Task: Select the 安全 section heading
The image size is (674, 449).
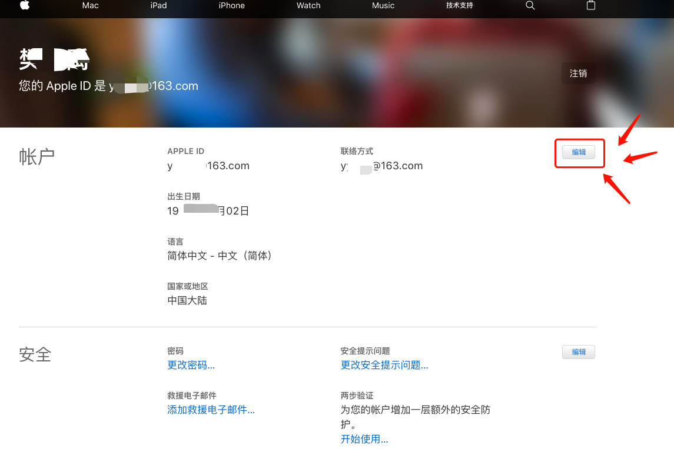Action: tap(35, 355)
